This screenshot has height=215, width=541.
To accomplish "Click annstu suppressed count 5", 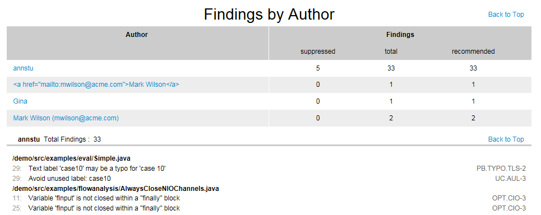I will pyautogui.click(x=318, y=68).
